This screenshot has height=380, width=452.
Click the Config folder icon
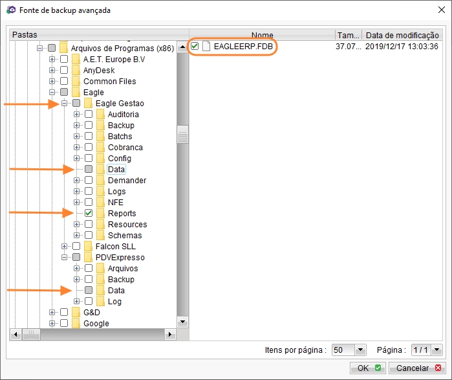coord(100,158)
